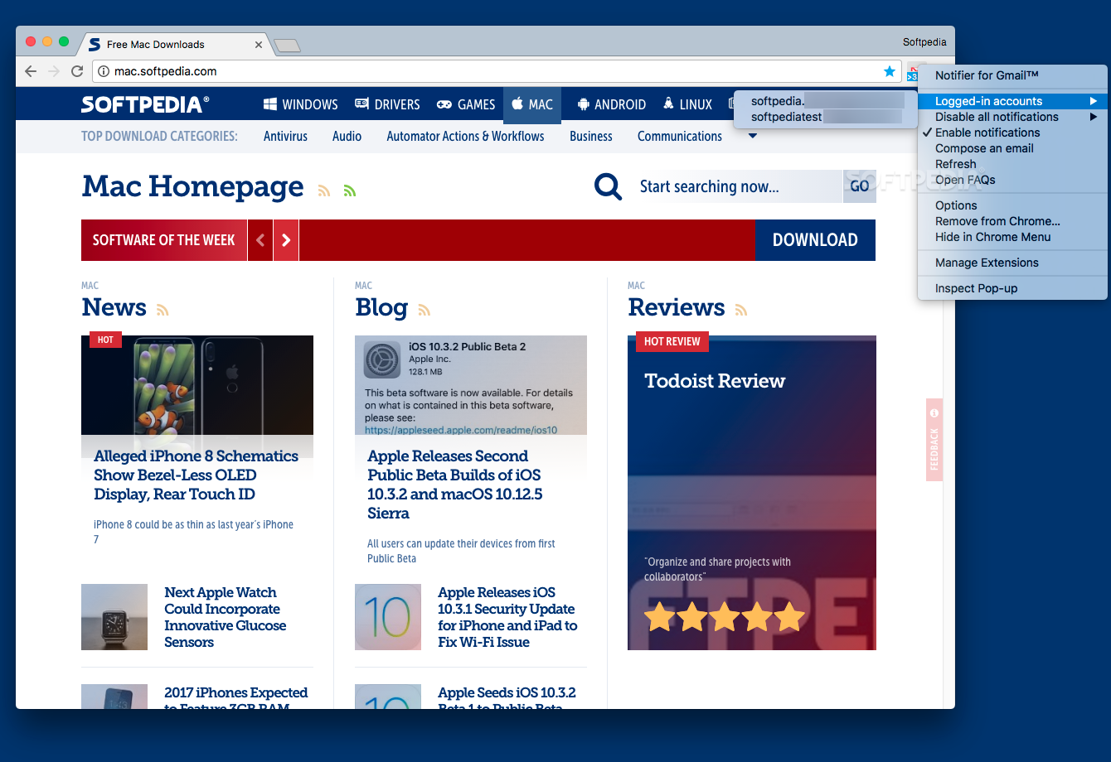Viewport: 1111px width, 762px height.
Task: Click the Start searching now field
Action: [x=736, y=186]
